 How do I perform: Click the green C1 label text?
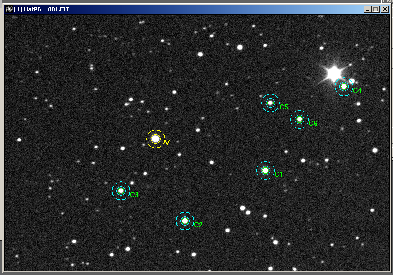(278, 174)
